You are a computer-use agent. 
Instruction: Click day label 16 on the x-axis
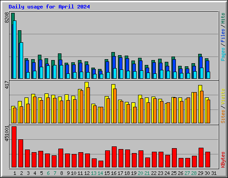[x=114, y=173]
